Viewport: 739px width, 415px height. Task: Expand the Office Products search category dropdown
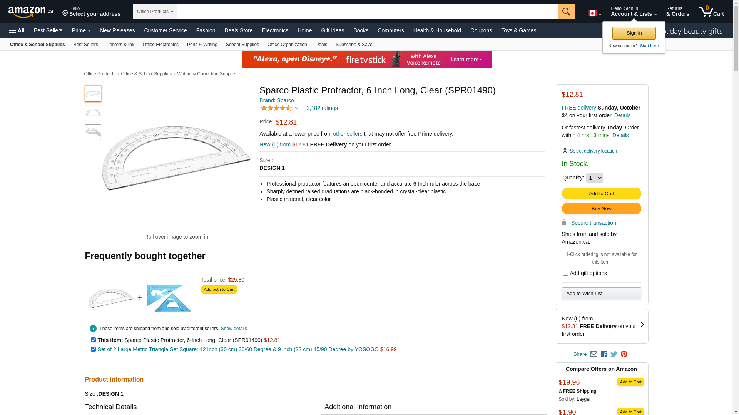point(155,12)
